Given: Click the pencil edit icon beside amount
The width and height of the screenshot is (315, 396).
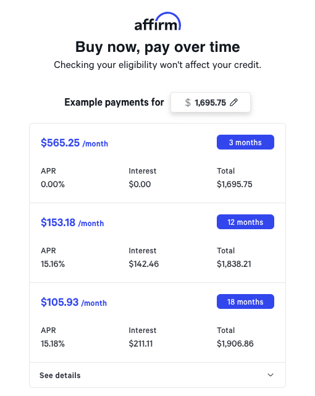Looking at the screenshot, I should [233, 103].
